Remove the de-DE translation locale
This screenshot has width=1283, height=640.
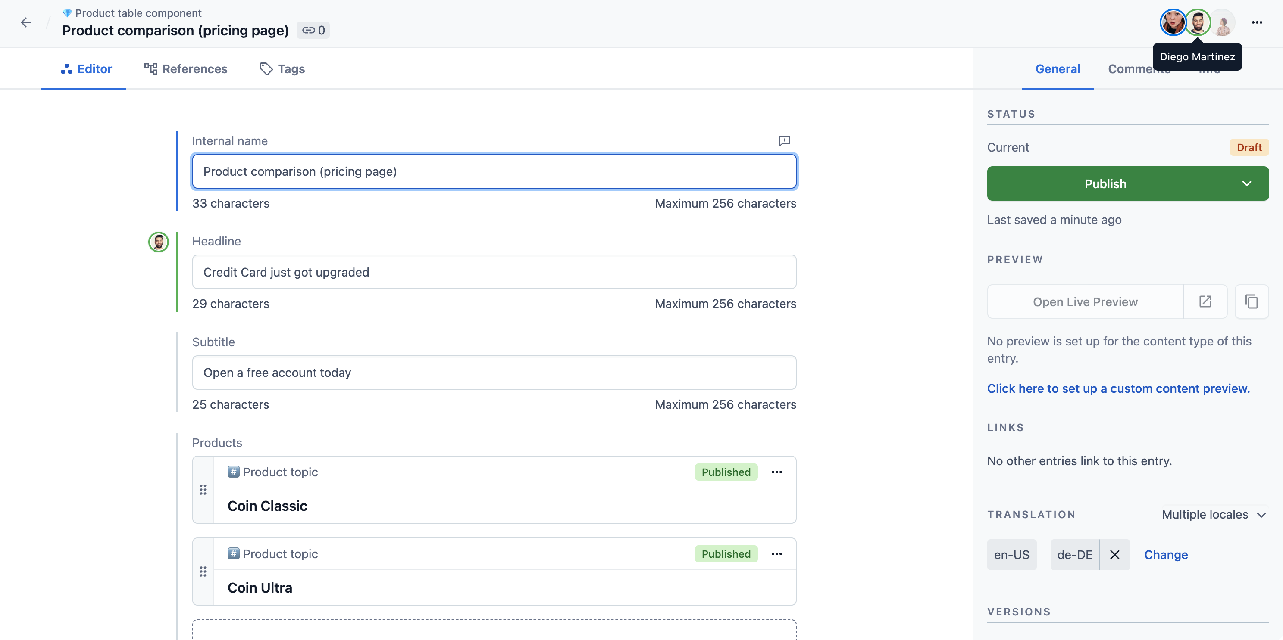(x=1114, y=554)
